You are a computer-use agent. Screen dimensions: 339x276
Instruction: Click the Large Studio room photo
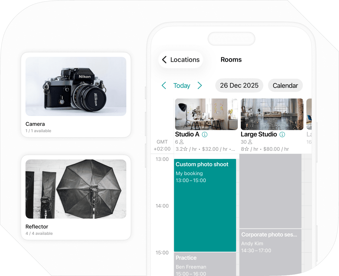coord(272,114)
